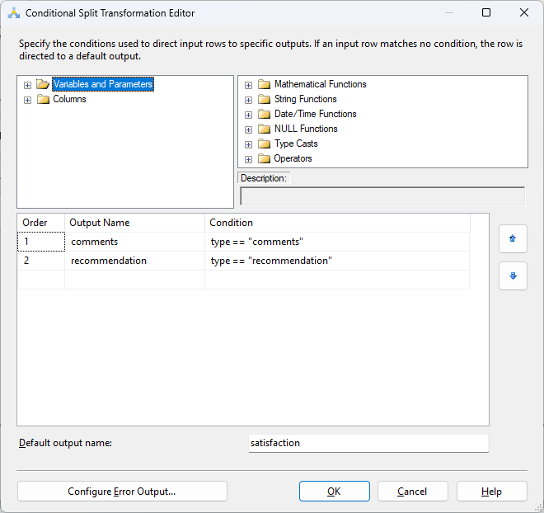
Task: Click the Columns folder icon
Action: pos(43,99)
